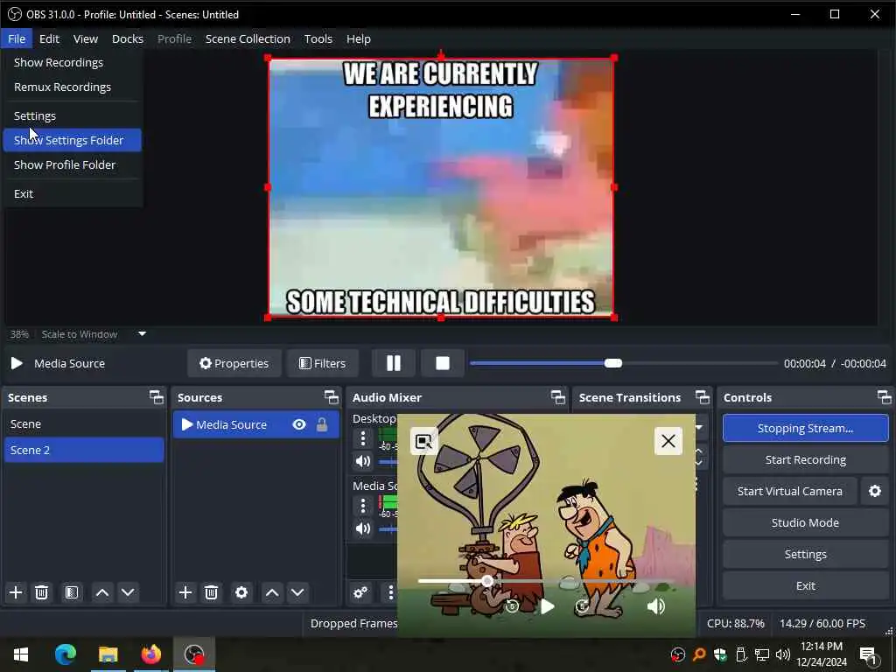Configure virtual camera gear icon
Image resolution: width=896 pixels, height=672 pixels.
click(875, 491)
